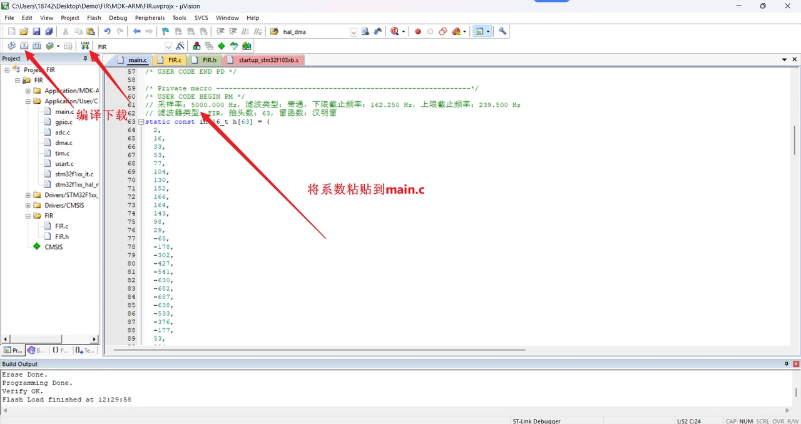The image size is (801, 424).
Task: Open the hal_dma search dropdown
Action: [353, 32]
